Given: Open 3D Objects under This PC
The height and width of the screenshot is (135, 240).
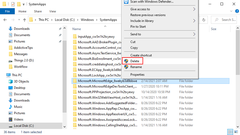Looking at the screenshot, I should [x=21, y=81].
